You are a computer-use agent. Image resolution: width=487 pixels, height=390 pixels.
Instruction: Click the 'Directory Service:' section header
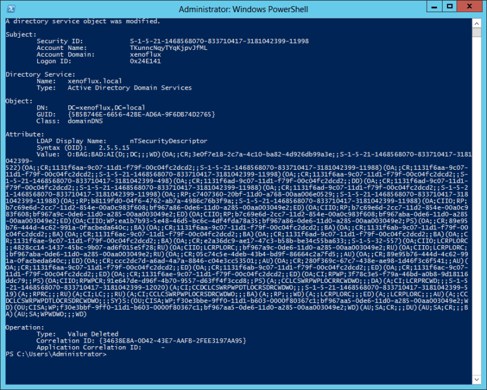[x=40, y=74]
